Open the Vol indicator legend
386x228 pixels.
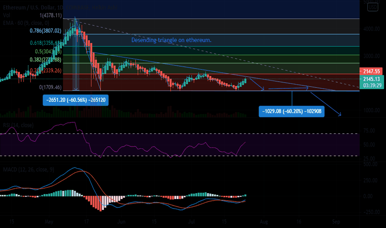coord(7,15)
